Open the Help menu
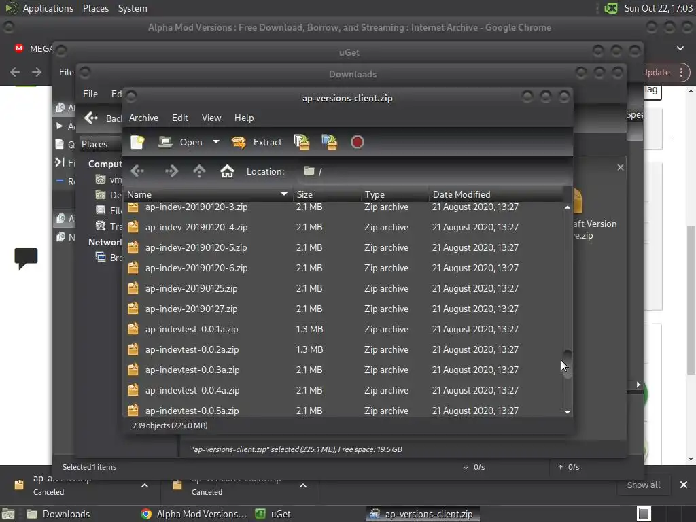 (244, 118)
